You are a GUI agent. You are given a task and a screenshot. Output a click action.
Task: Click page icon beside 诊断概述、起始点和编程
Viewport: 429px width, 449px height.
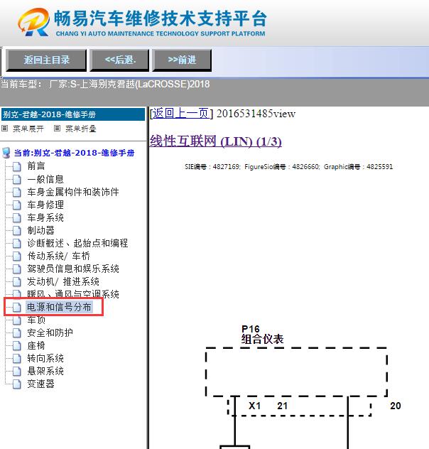point(16,244)
